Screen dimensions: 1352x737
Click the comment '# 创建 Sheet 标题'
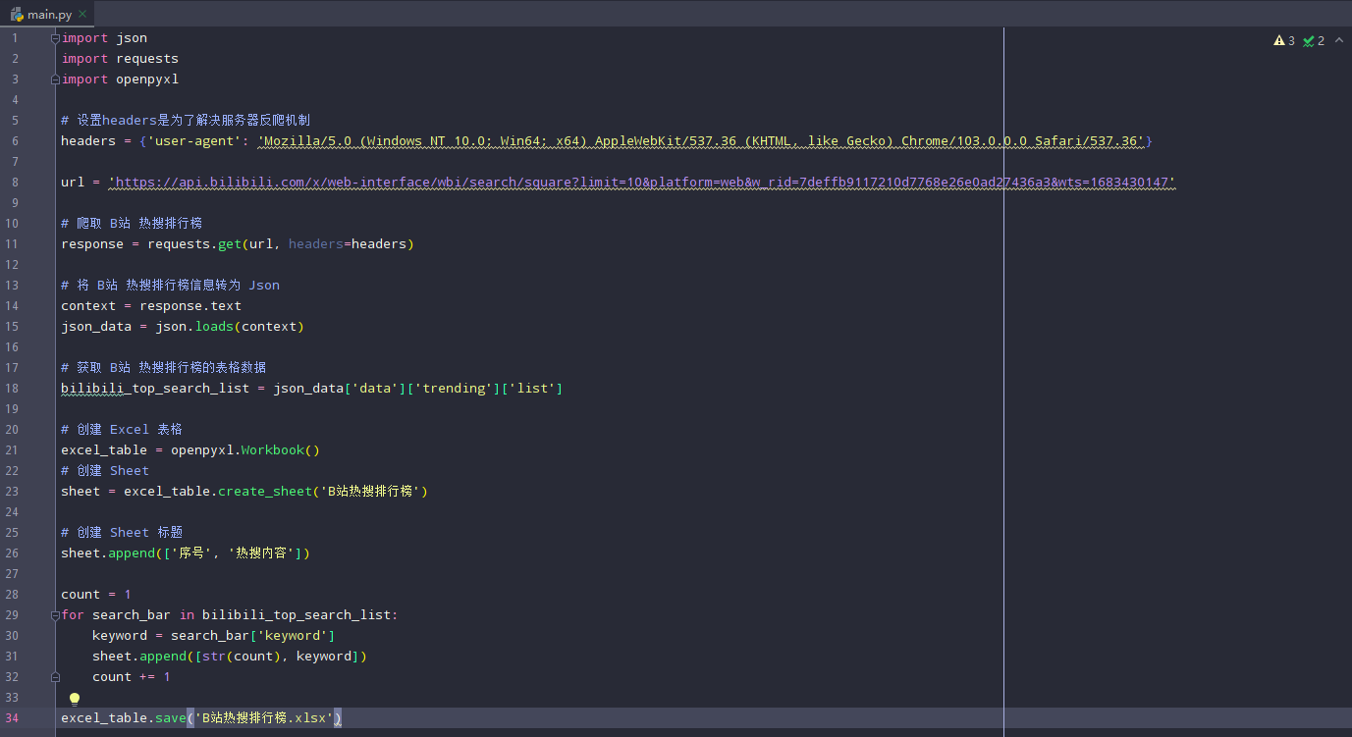(122, 533)
